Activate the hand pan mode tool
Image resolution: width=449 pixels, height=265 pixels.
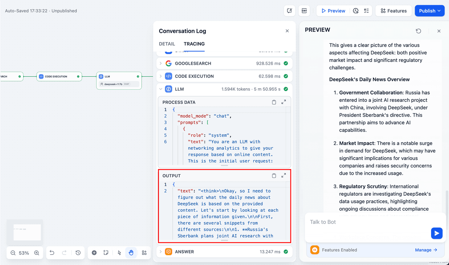(x=131, y=253)
